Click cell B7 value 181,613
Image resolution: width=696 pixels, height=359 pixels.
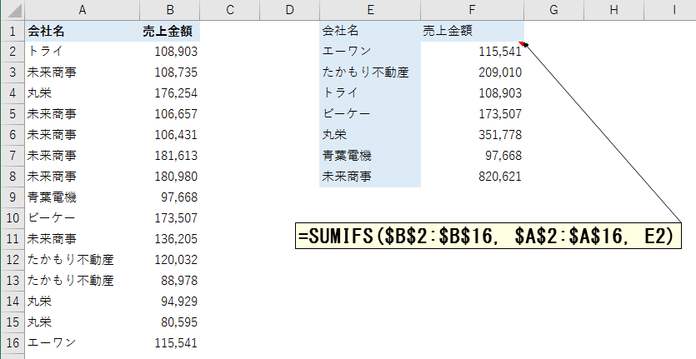click(x=169, y=156)
